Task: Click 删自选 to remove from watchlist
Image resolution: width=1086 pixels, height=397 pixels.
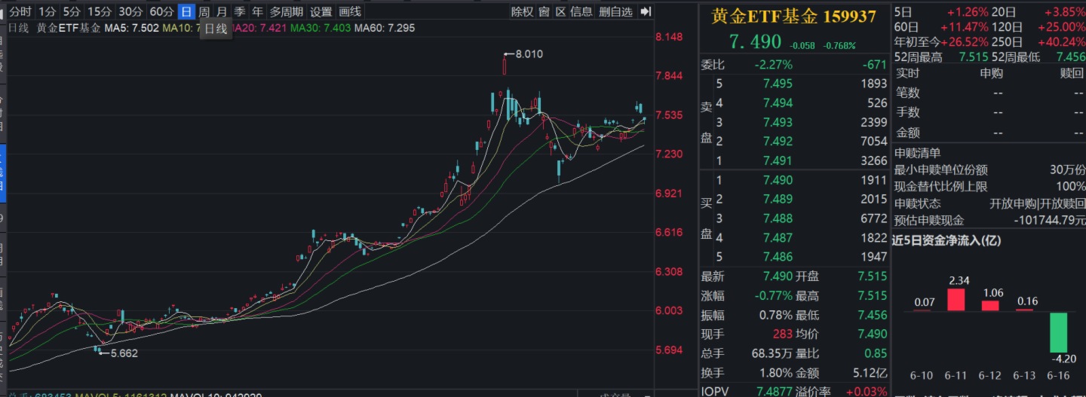Action: [x=615, y=11]
